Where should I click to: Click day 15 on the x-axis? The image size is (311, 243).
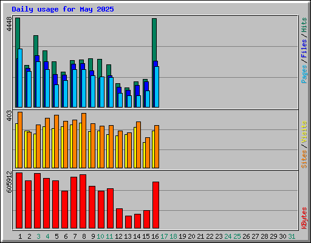click(x=146, y=236)
